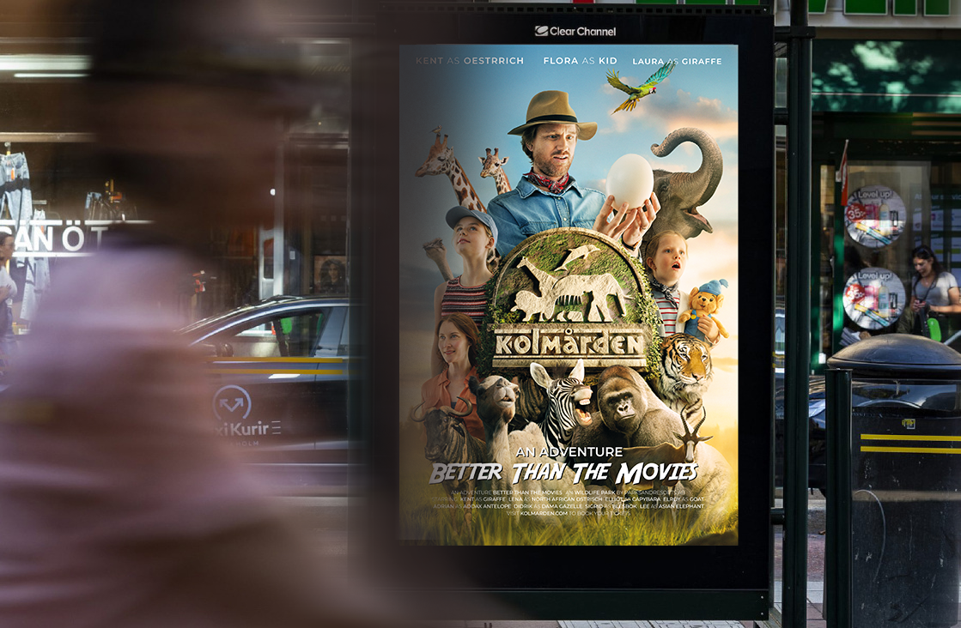Image resolution: width=961 pixels, height=628 pixels.
Task: Open the KOLMARDEN.COM booking line in credits
Action: 569,514
